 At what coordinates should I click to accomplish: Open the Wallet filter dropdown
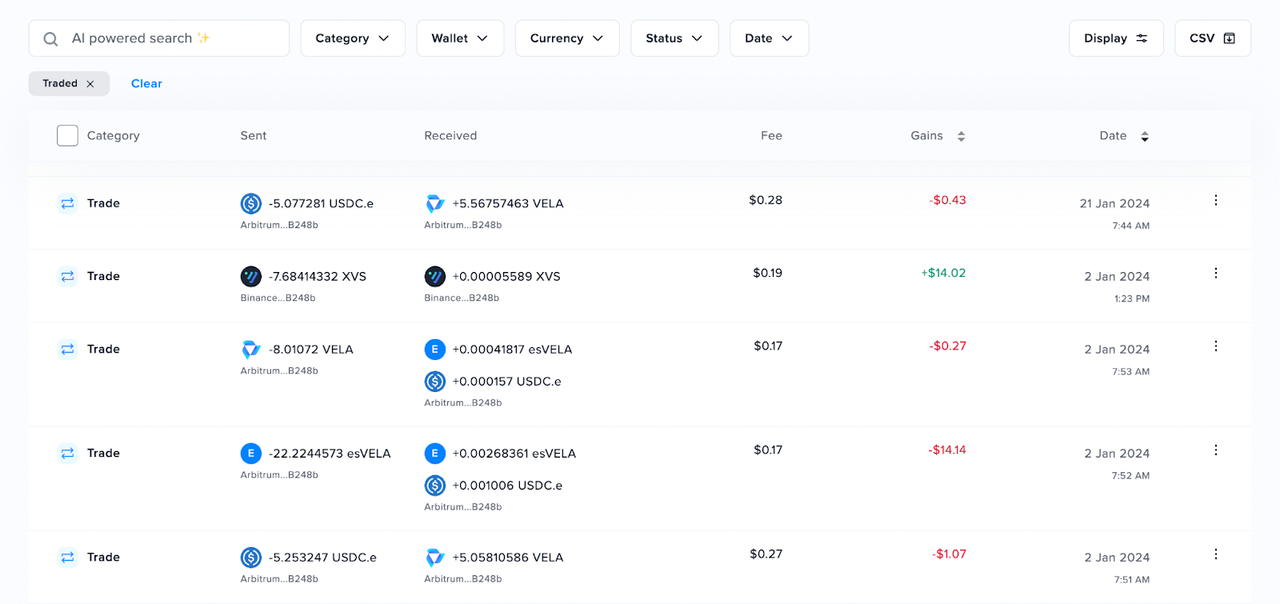tap(460, 38)
